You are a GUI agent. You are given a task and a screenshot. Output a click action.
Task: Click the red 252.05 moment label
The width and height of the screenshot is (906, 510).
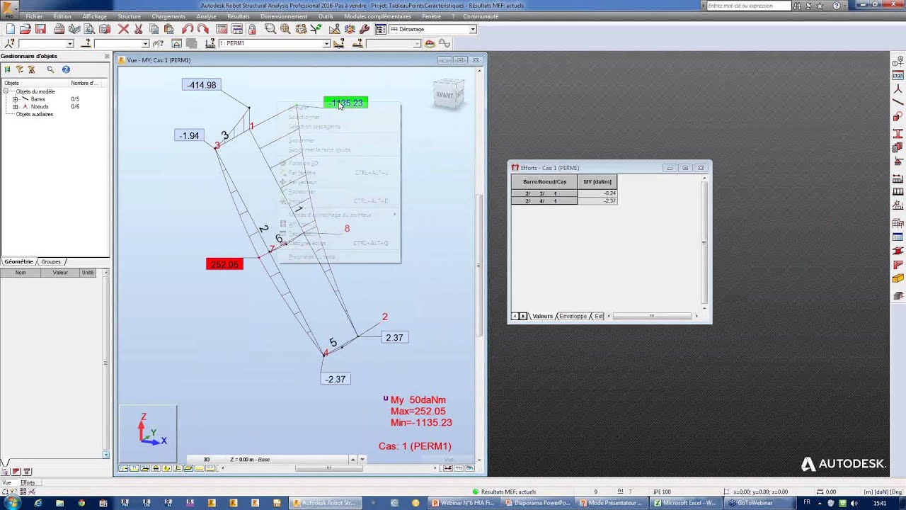pyautogui.click(x=224, y=264)
